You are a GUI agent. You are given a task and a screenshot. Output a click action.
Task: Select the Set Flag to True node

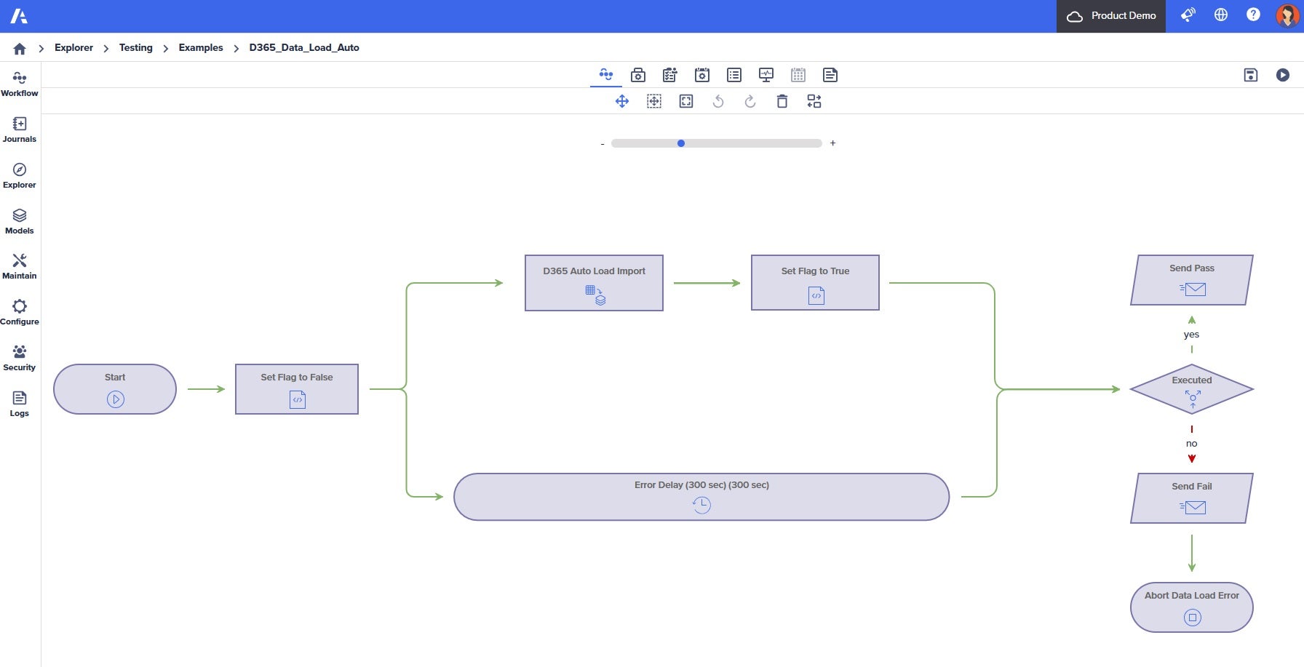[x=815, y=282]
